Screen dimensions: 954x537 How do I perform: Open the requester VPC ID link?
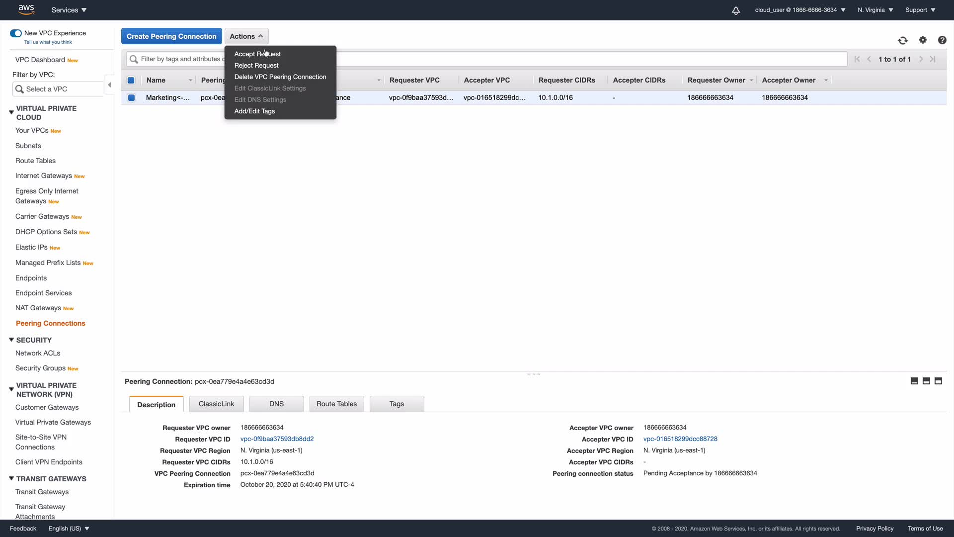click(x=277, y=439)
